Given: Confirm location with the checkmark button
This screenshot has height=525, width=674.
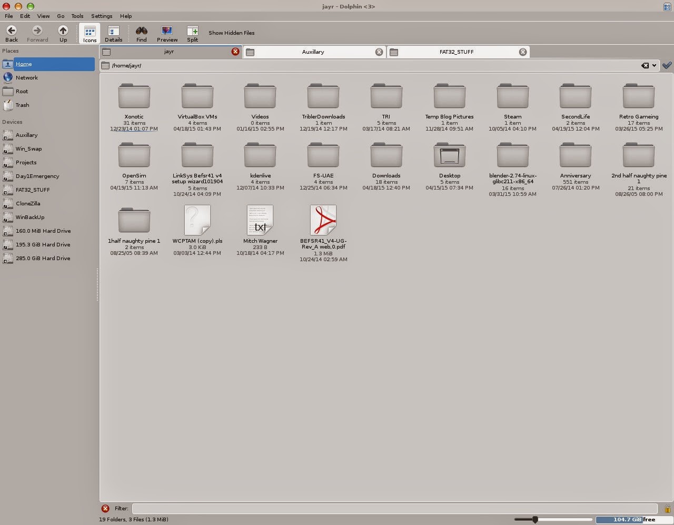Looking at the screenshot, I should [667, 65].
